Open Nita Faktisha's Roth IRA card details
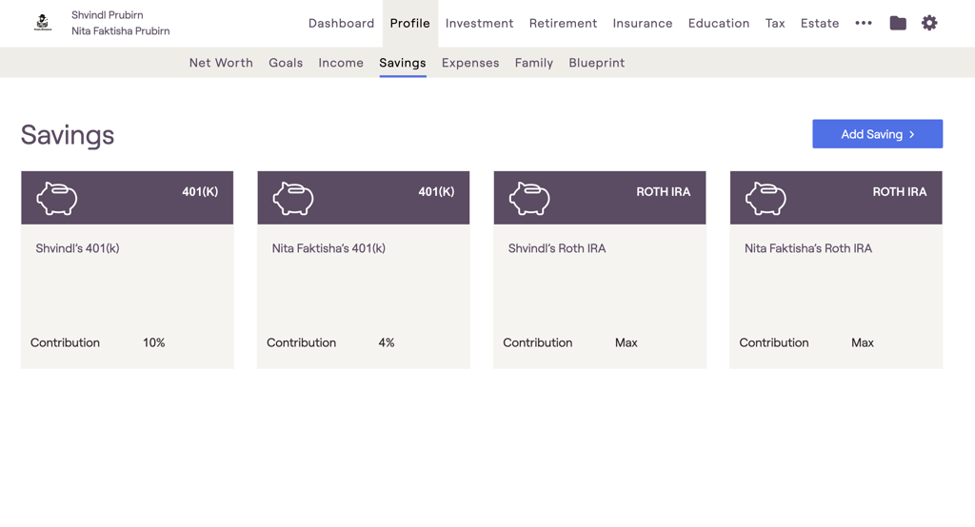 pyautogui.click(x=835, y=285)
